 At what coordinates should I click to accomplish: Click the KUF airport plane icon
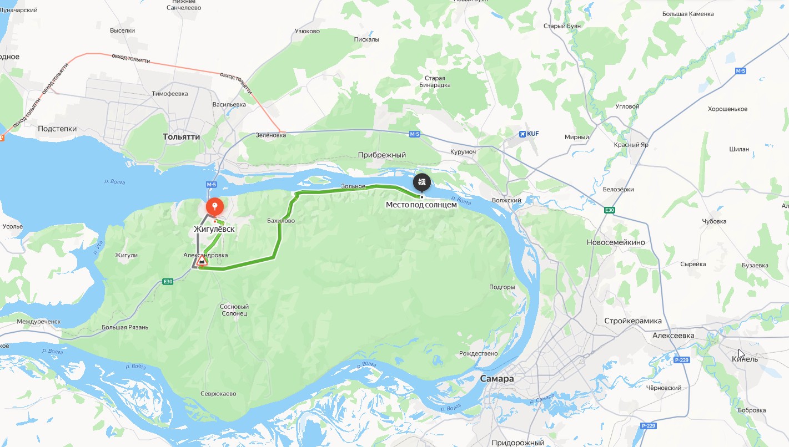click(x=522, y=134)
